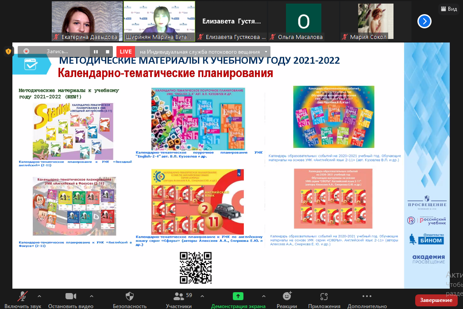Select Елизавета Густякова participant tile

point(231,21)
